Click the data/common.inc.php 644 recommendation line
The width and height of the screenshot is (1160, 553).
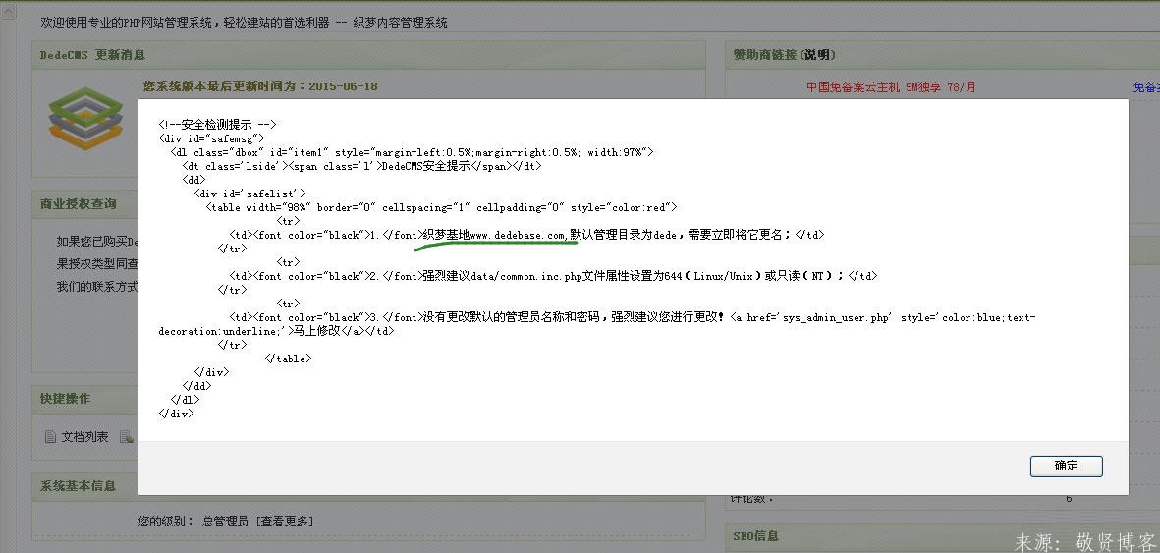[553, 276]
